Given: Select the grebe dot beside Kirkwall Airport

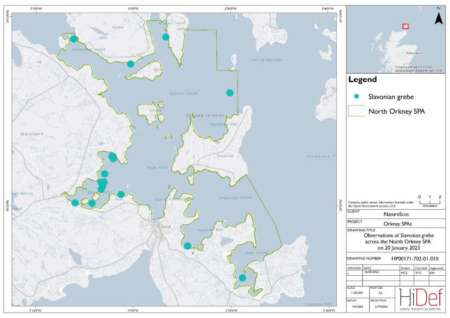Looking at the screenshot, I should [188, 246].
